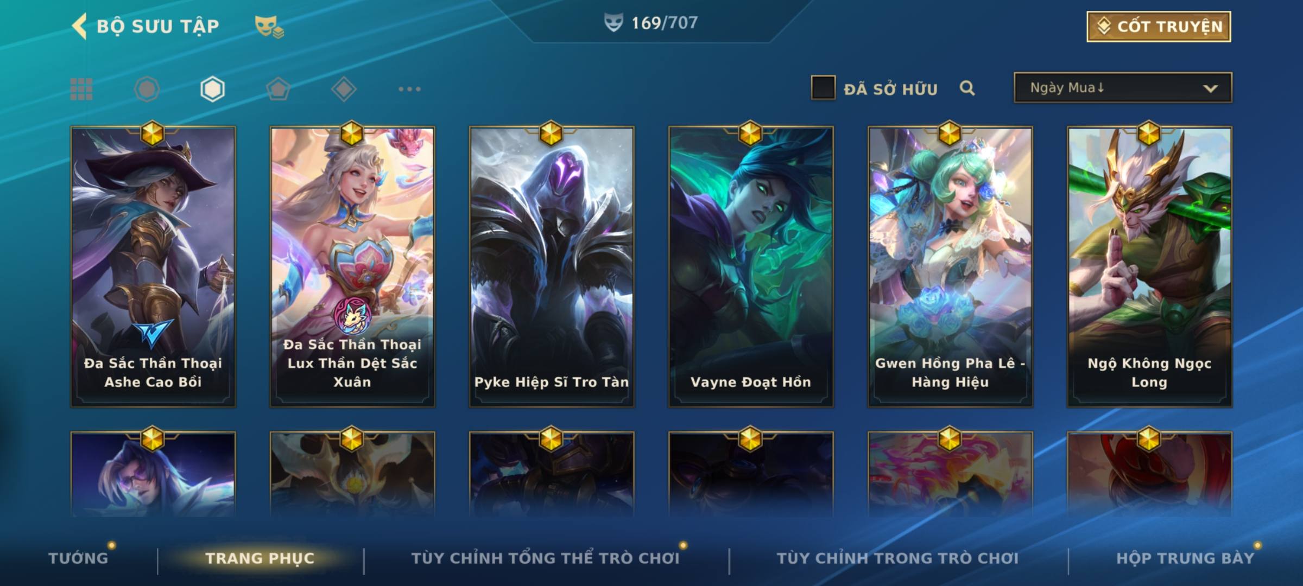Image resolution: width=1303 pixels, height=586 pixels.
Task: Switch to the Tướng tab
Action: (x=79, y=558)
